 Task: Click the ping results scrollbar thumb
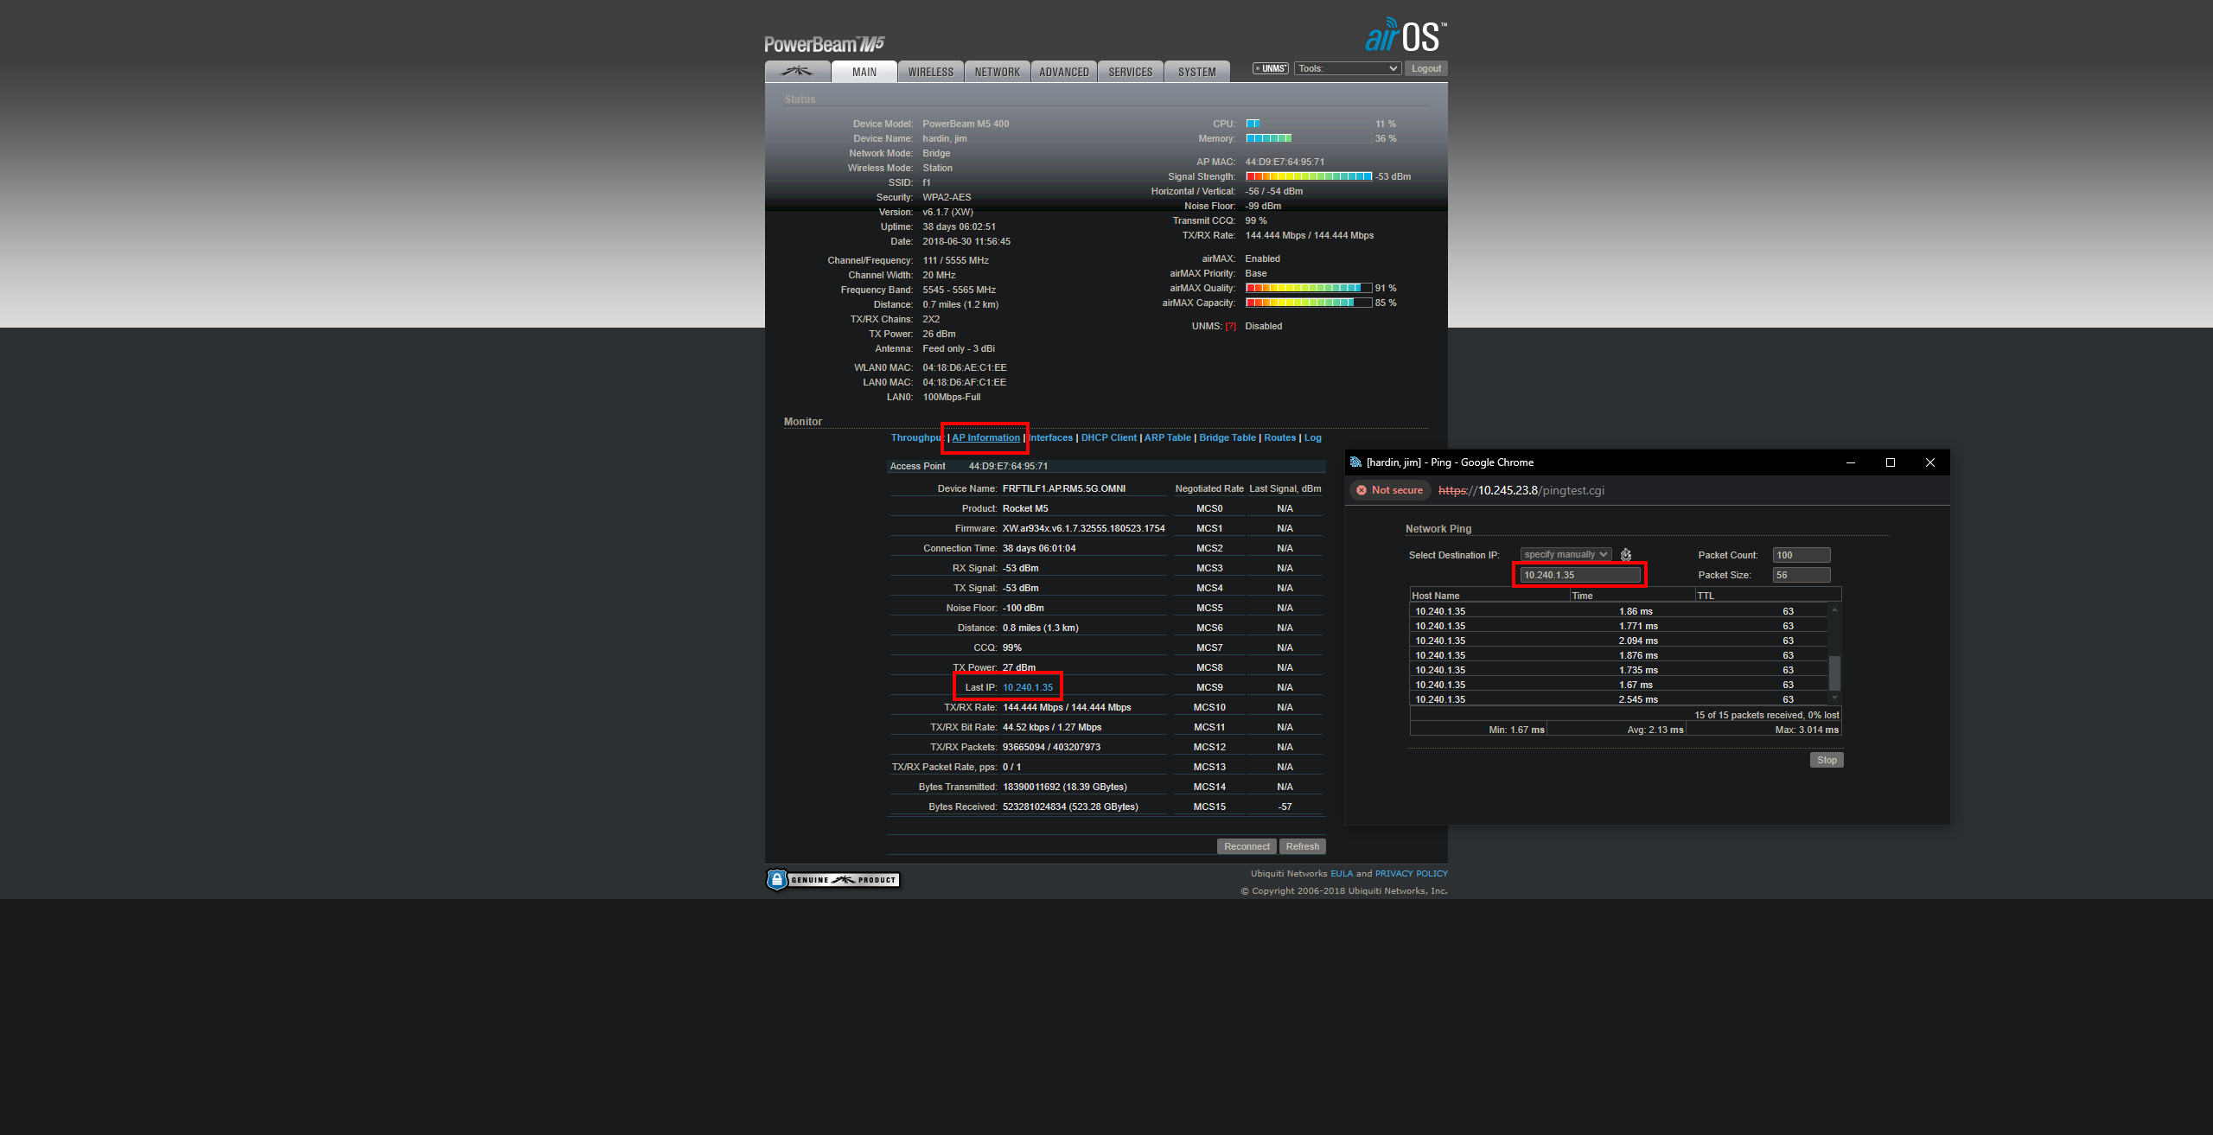click(1834, 673)
